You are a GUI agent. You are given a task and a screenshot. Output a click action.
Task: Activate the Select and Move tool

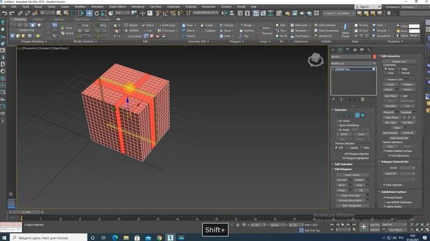pos(89,13)
